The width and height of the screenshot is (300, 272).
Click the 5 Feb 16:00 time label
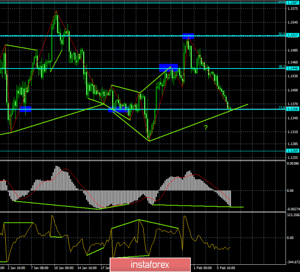coord(226,268)
